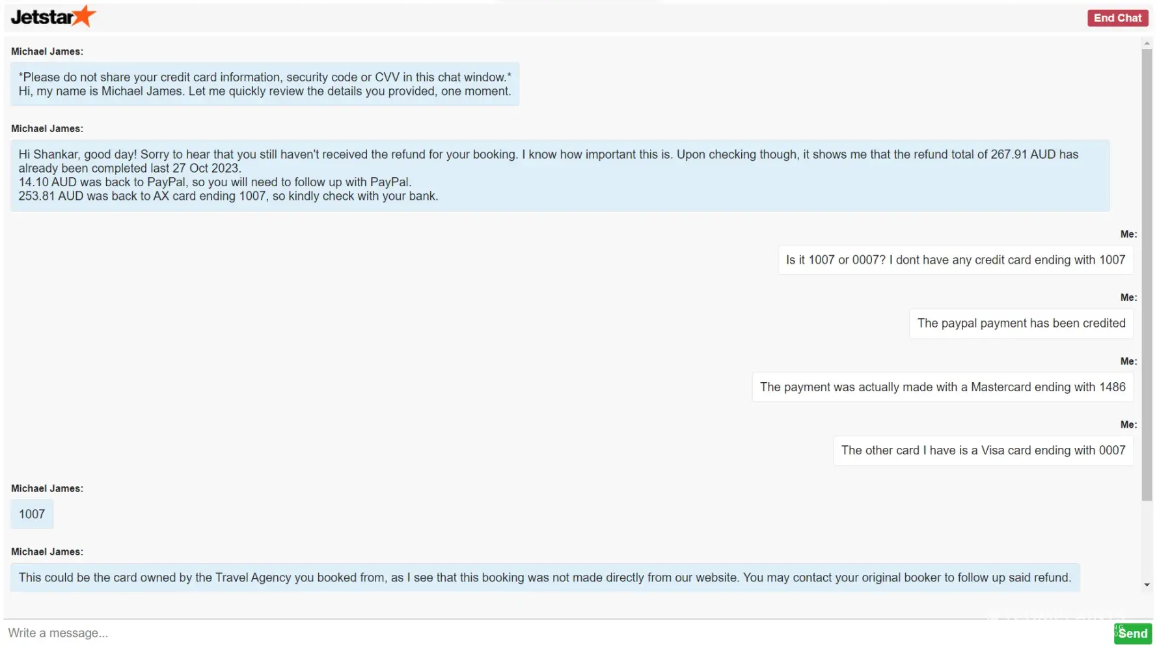Click the "Me:" label above the Visa message
1157x651 pixels.
pyautogui.click(x=1128, y=425)
